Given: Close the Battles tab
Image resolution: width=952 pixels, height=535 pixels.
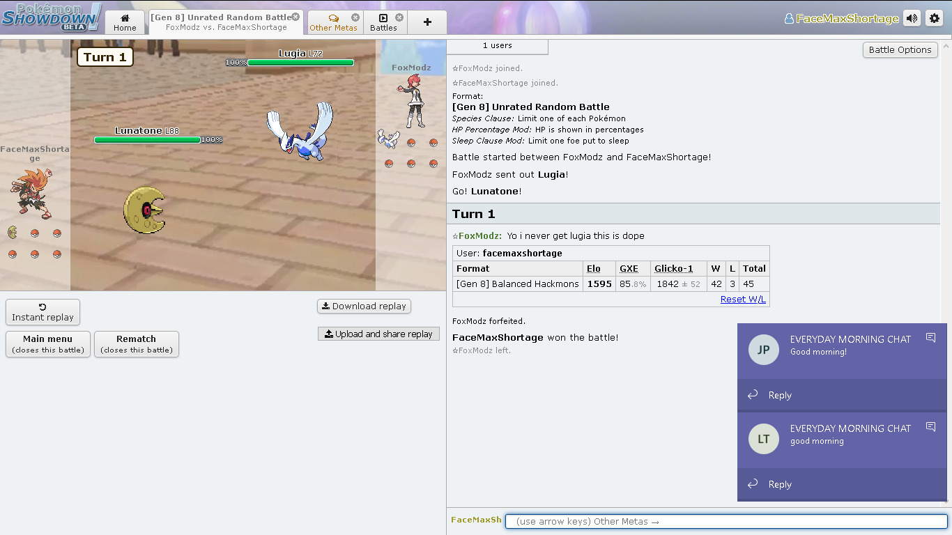Looking at the screenshot, I should [399, 17].
